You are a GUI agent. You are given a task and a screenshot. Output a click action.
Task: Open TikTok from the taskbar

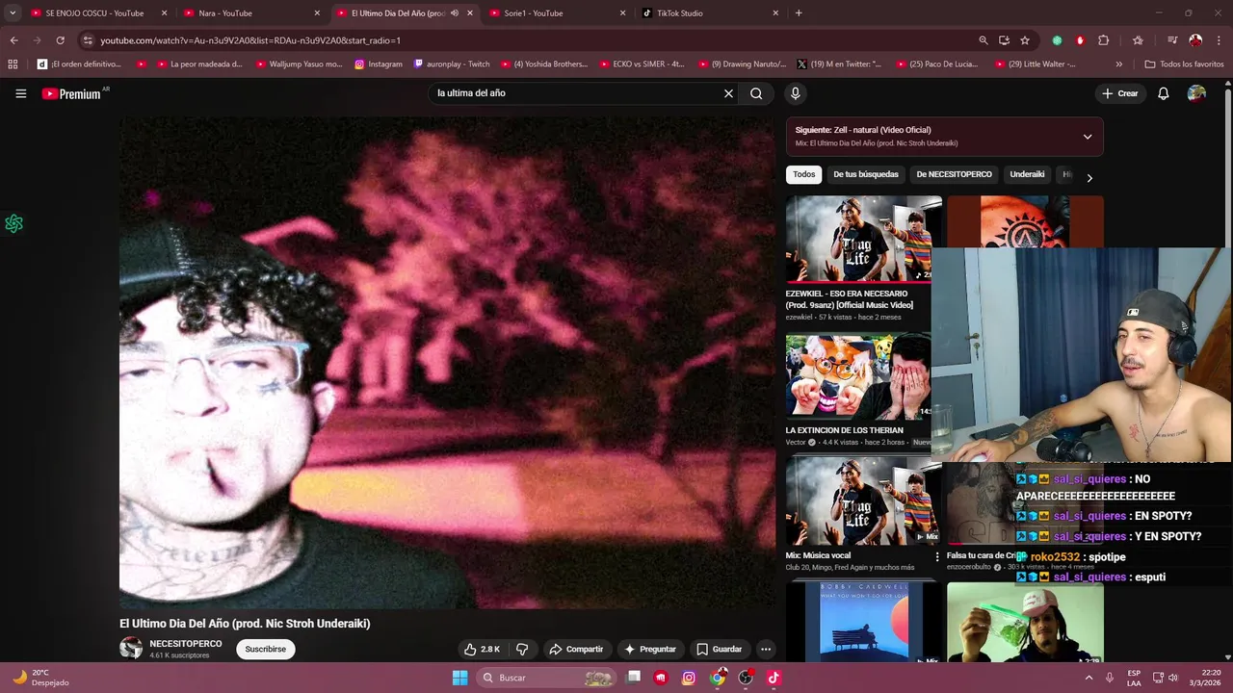[x=774, y=678]
